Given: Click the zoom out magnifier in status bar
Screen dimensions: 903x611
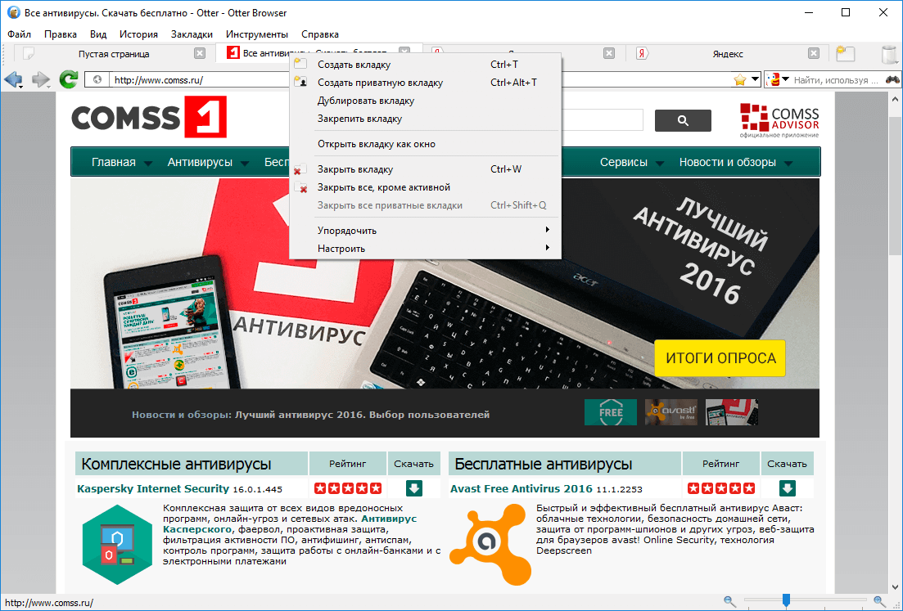Looking at the screenshot, I should pyautogui.click(x=729, y=601).
